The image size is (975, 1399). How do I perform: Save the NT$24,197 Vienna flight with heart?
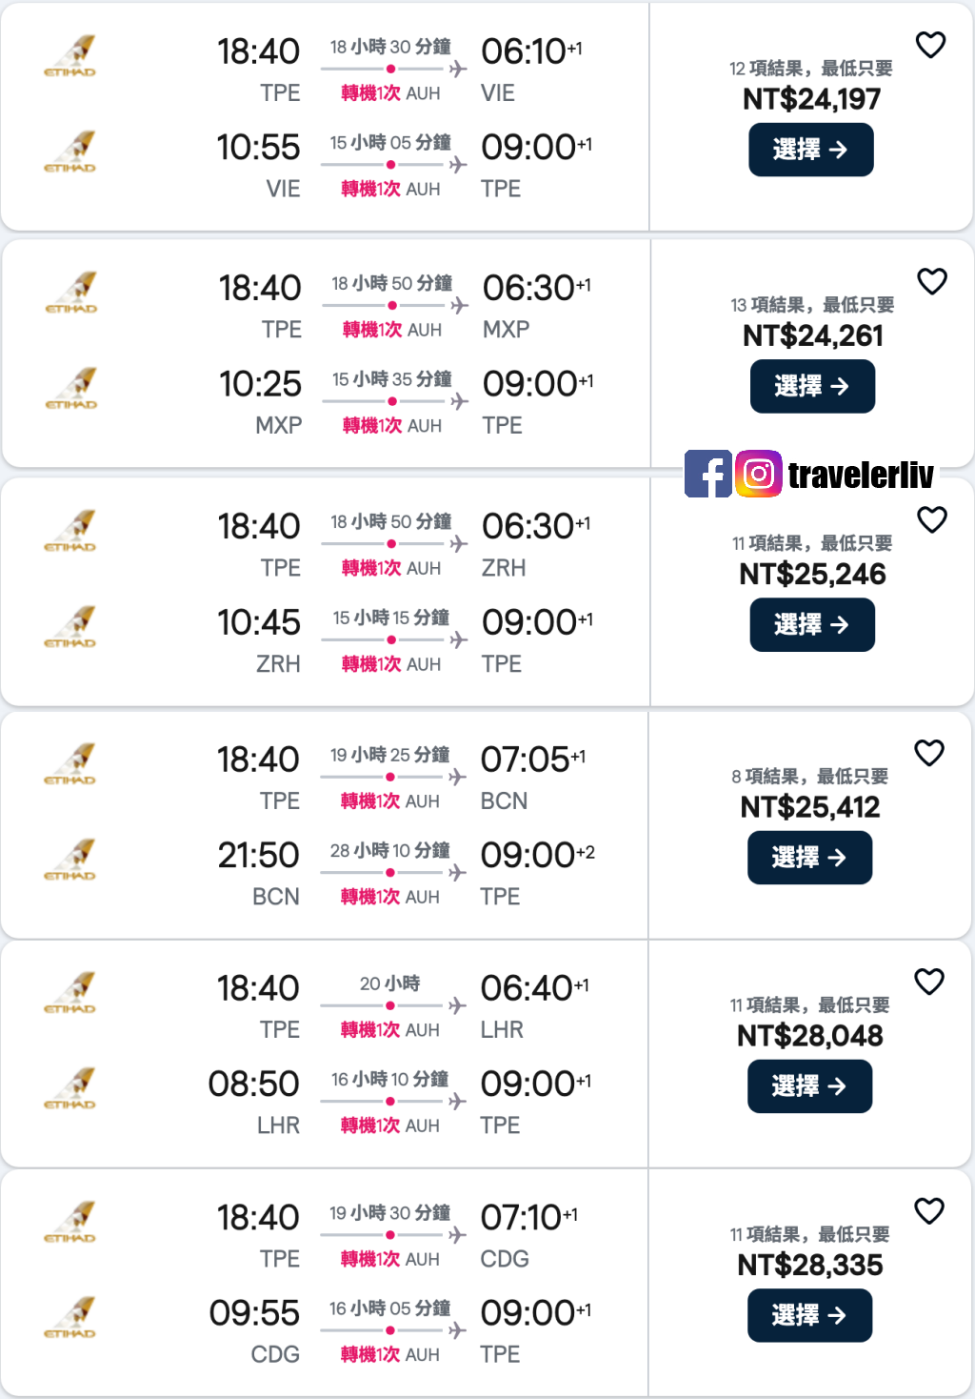click(930, 45)
